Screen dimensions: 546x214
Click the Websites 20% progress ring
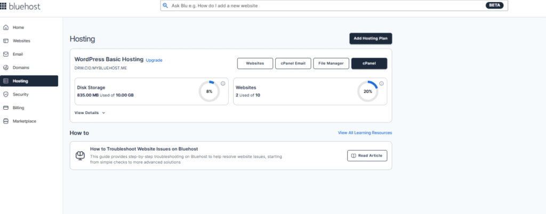click(368, 92)
